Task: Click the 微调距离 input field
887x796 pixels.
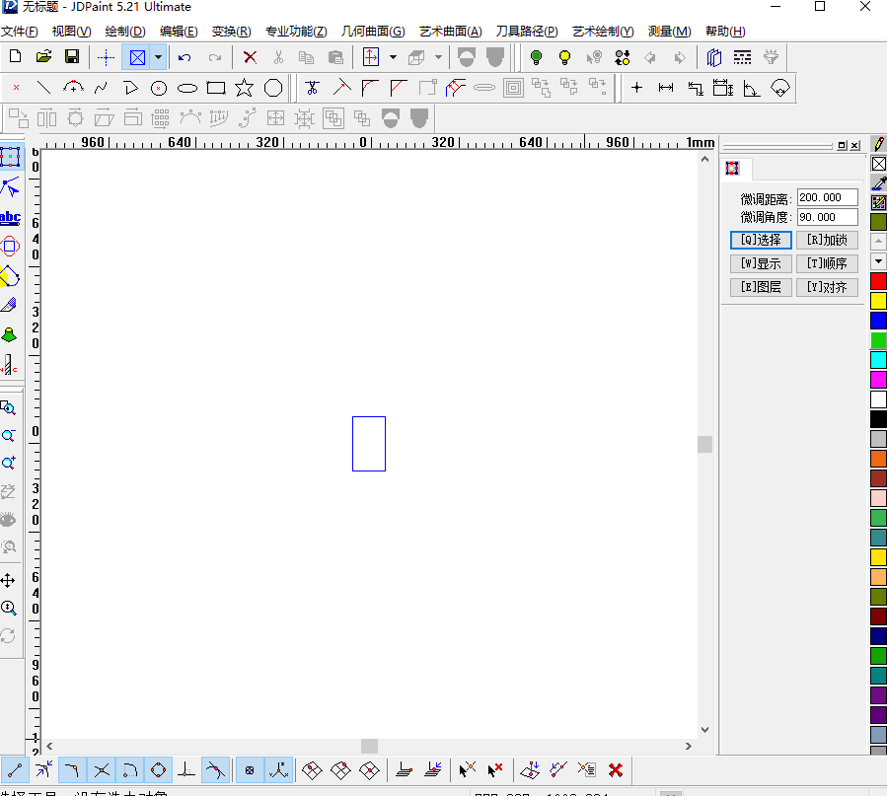Action: pos(827,198)
